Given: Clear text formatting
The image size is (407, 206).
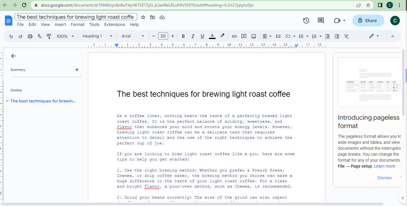Looking at the screenshot, I should point(346,36).
